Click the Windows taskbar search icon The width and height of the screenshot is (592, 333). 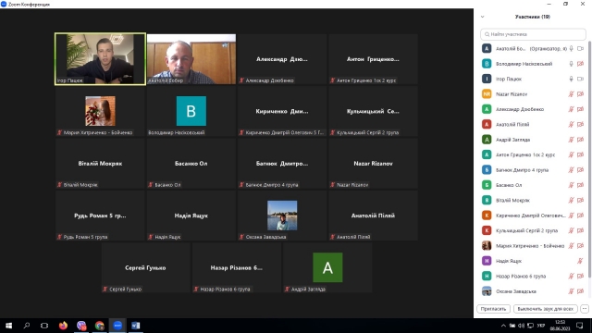[x=27, y=326]
